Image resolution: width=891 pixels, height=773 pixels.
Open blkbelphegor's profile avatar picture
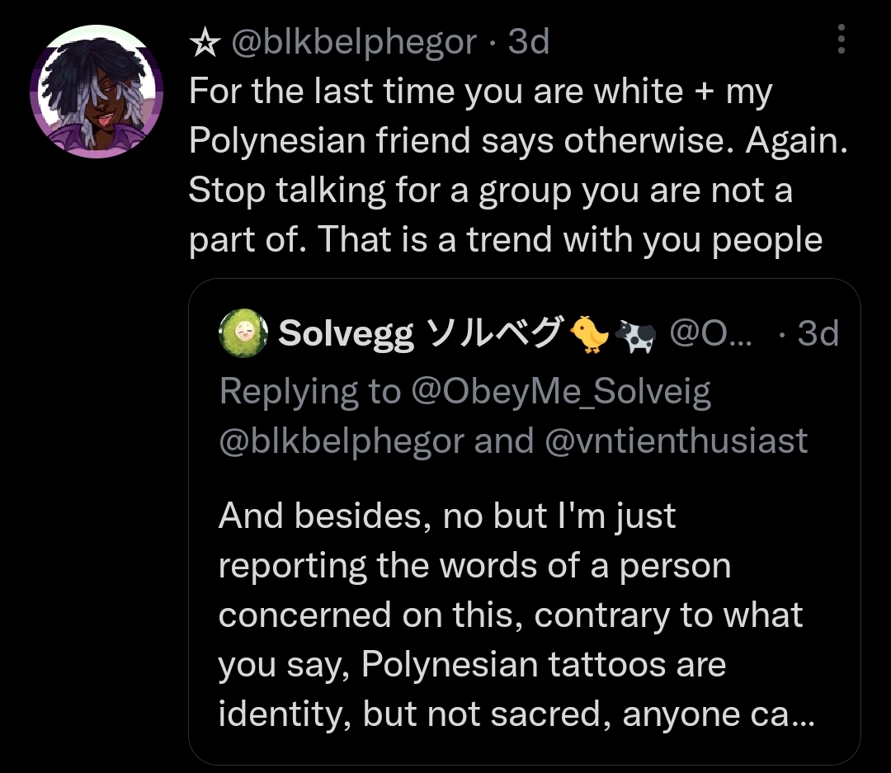point(96,91)
